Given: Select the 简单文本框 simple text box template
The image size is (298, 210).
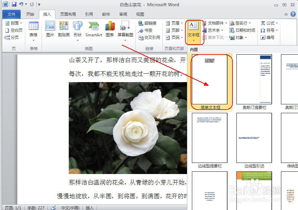Looking at the screenshot, I should point(210,82).
